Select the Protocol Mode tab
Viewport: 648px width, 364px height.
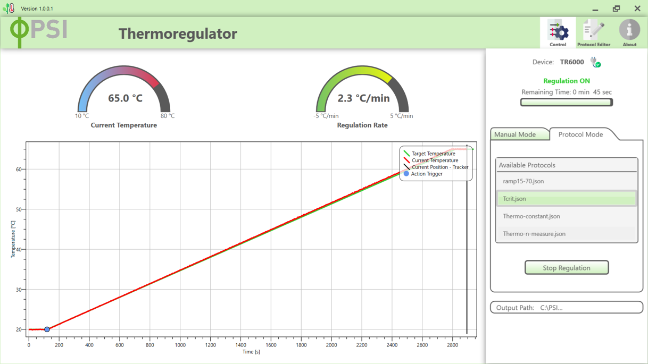coord(580,134)
